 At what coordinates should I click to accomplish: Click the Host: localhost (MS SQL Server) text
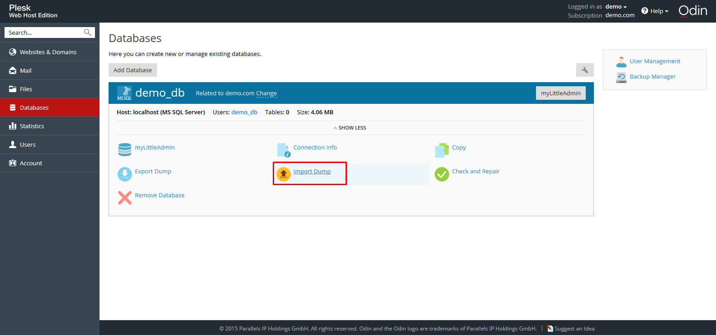pyautogui.click(x=161, y=112)
